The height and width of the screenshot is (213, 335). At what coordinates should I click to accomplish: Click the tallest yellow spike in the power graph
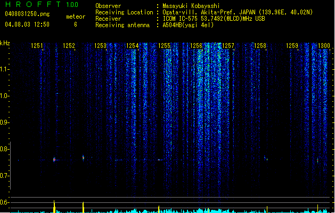tap(54, 207)
